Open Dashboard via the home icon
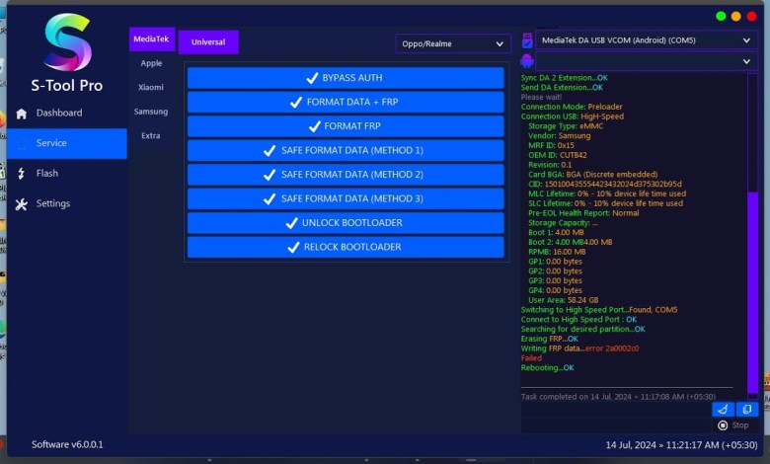 point(22,114)
